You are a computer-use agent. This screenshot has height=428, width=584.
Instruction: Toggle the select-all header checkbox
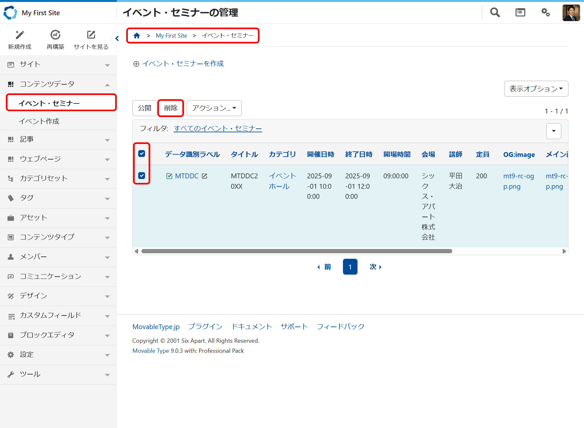[142, 154]
